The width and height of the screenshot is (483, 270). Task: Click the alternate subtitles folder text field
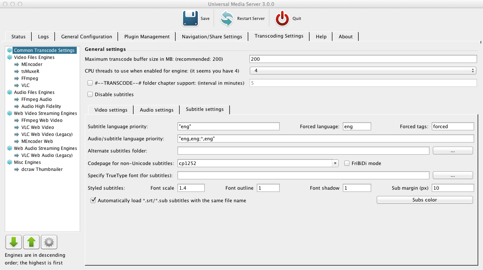click(x=303, y=151)
